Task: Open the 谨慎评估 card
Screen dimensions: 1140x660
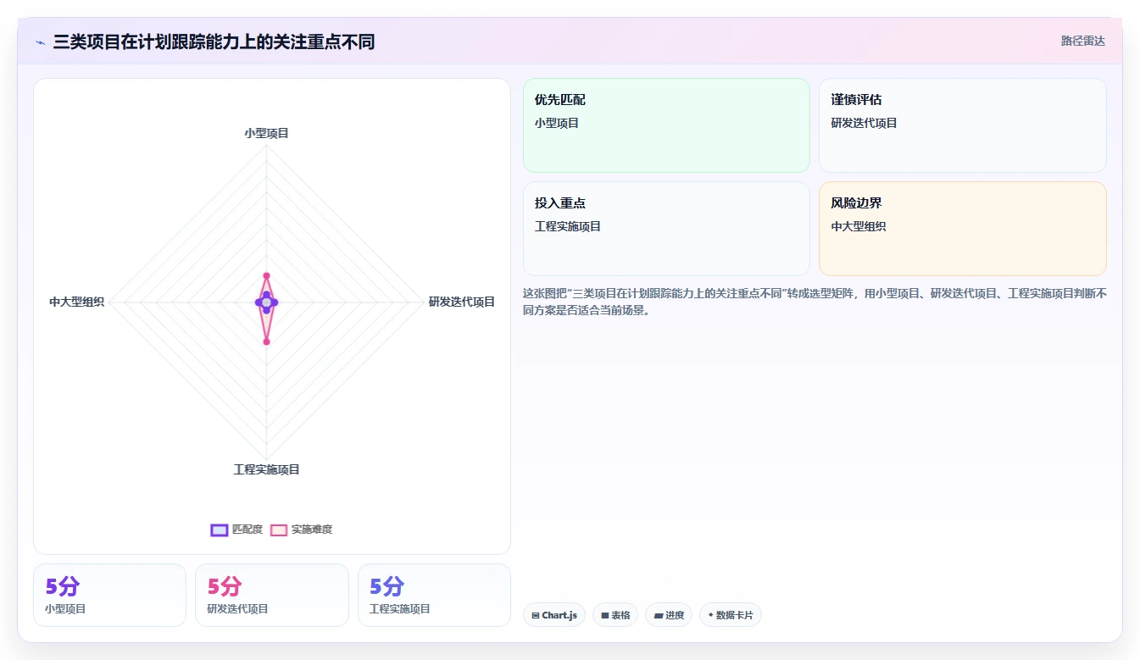Action: pos(963,125)
